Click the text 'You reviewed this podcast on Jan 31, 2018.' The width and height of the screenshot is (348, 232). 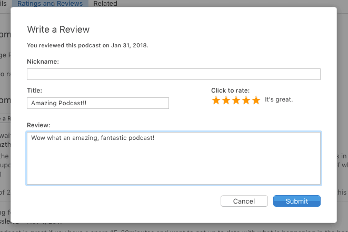coord(87,45)
